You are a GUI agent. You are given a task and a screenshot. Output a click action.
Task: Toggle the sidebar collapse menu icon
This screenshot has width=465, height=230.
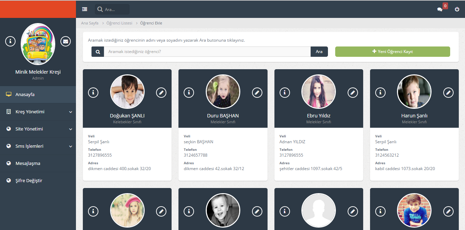coord(85,9)
